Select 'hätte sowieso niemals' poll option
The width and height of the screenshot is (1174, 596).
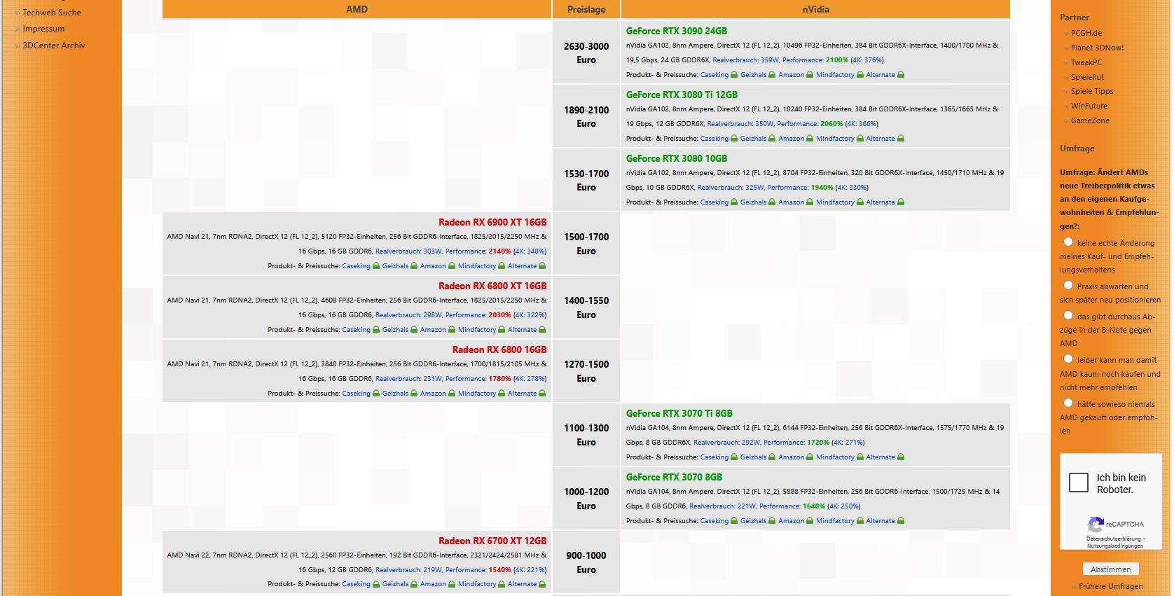(x=1068, y=403)
